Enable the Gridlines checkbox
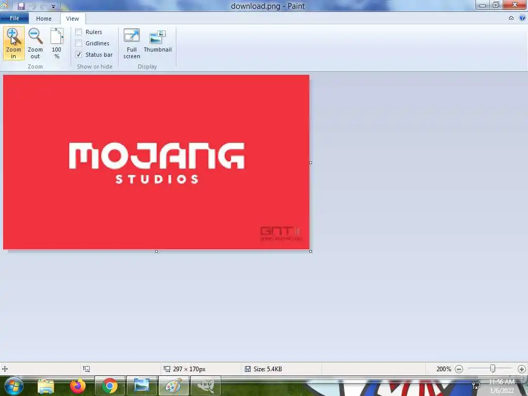528x396 pixels. tap(78, 43)
